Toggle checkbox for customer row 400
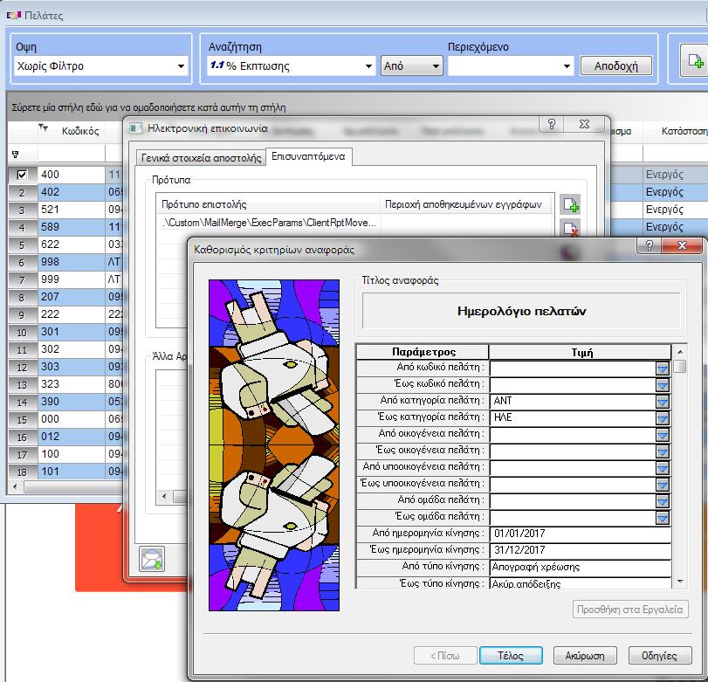 pyautogui.click(x=22, y=175)
